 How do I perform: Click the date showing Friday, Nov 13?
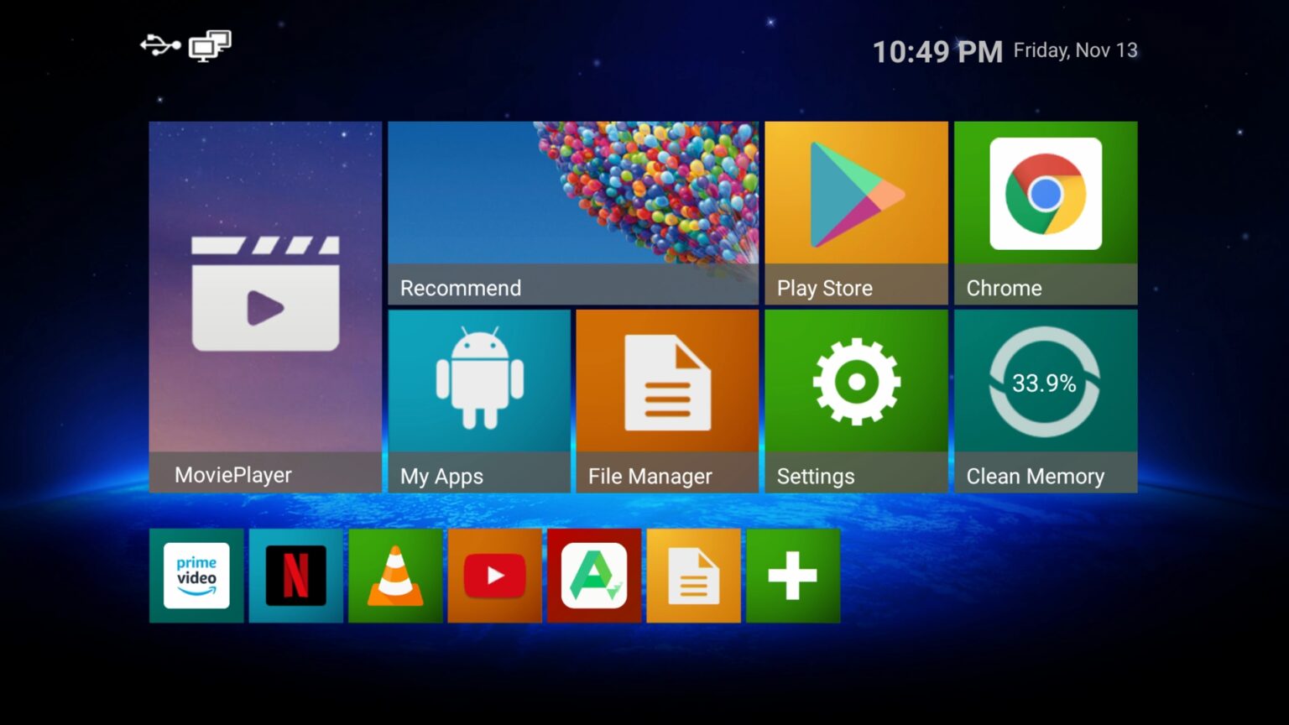pyautogui.click(x=1075, y=50)
